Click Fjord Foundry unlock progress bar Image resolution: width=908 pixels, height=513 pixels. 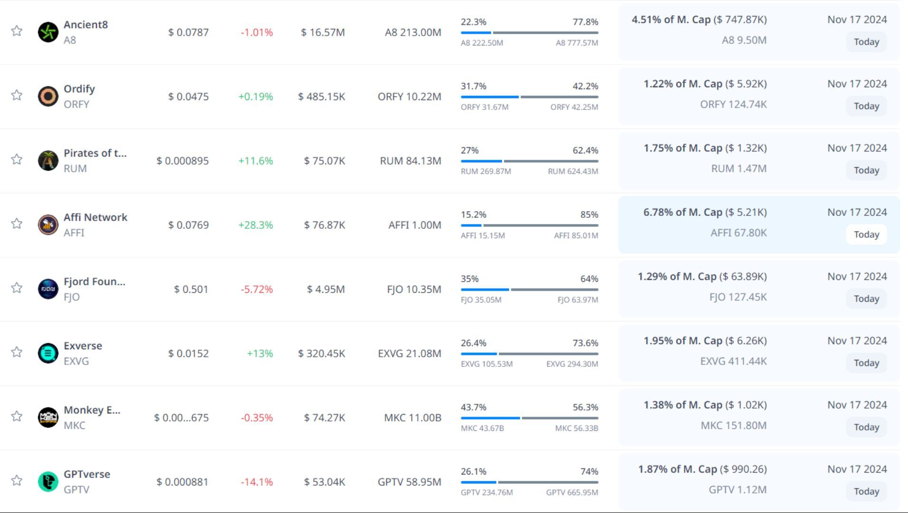click(529, 289)
